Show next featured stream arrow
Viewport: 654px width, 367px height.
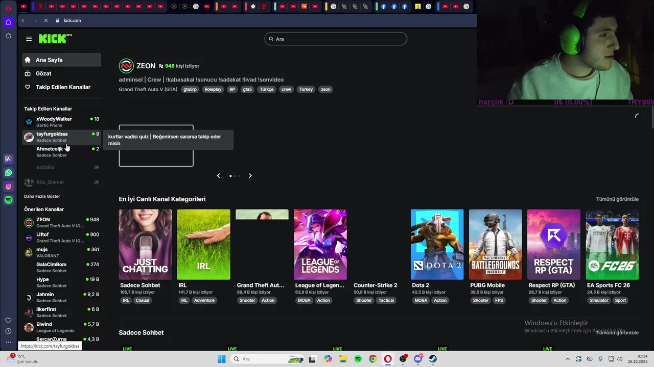coord(250,176)
